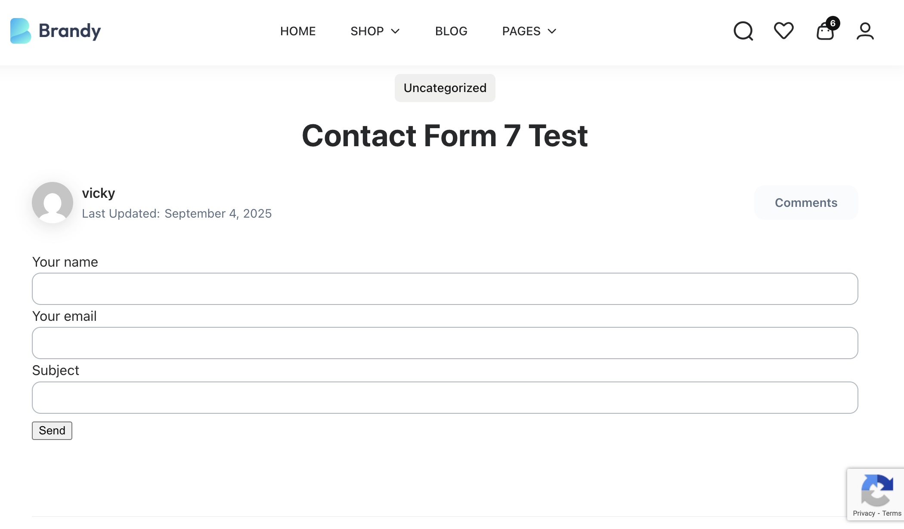Focus the Subject text field
The width and height of the screenshot is (904, 529).
click(x=445, y=397)
